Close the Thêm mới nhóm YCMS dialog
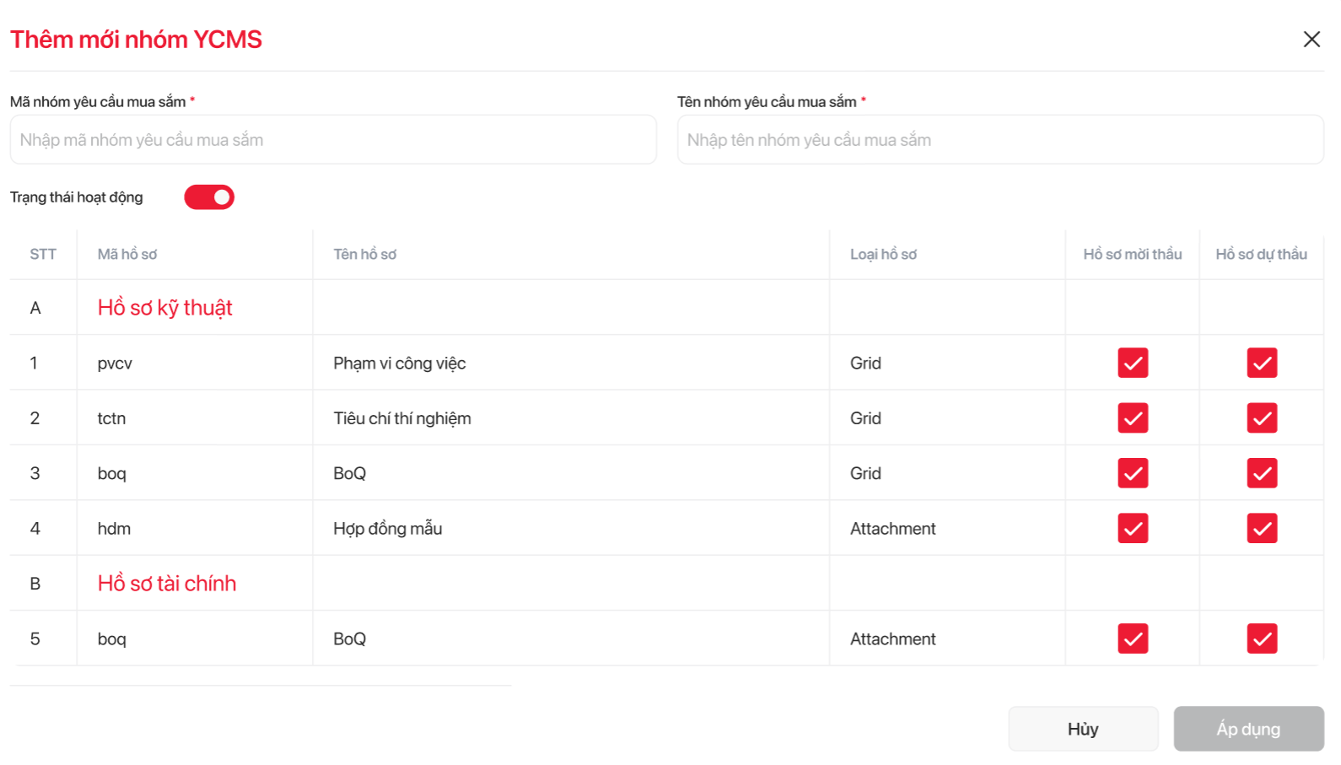Viewport: 1341px width, 765px height. coord(1311,40)
